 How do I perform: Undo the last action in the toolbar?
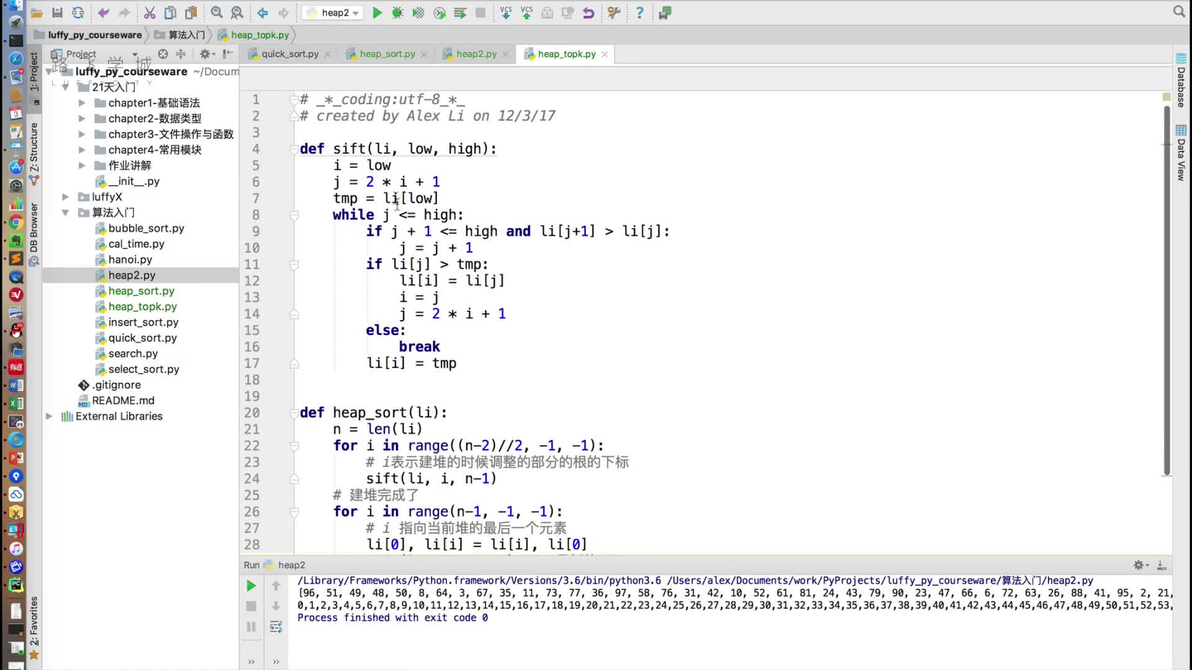(x=103, y=12)
